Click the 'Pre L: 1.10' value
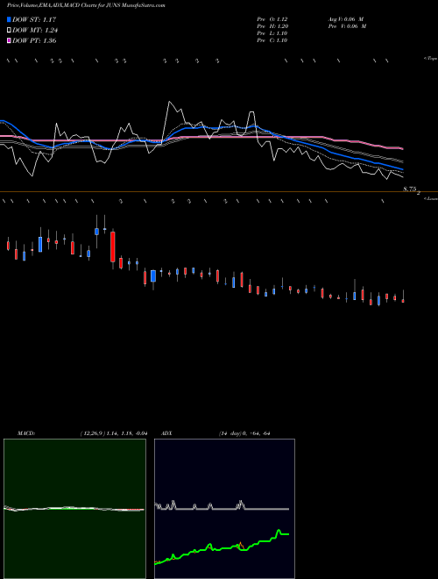The image size is (438, 579). point(272,33)
